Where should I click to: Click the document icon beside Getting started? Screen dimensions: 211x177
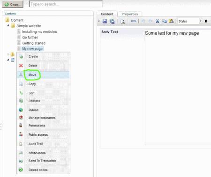tap(19, 43)
